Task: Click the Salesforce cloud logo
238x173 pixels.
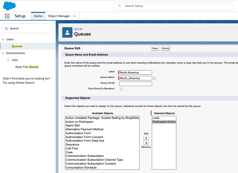Action: click(9, 6)
